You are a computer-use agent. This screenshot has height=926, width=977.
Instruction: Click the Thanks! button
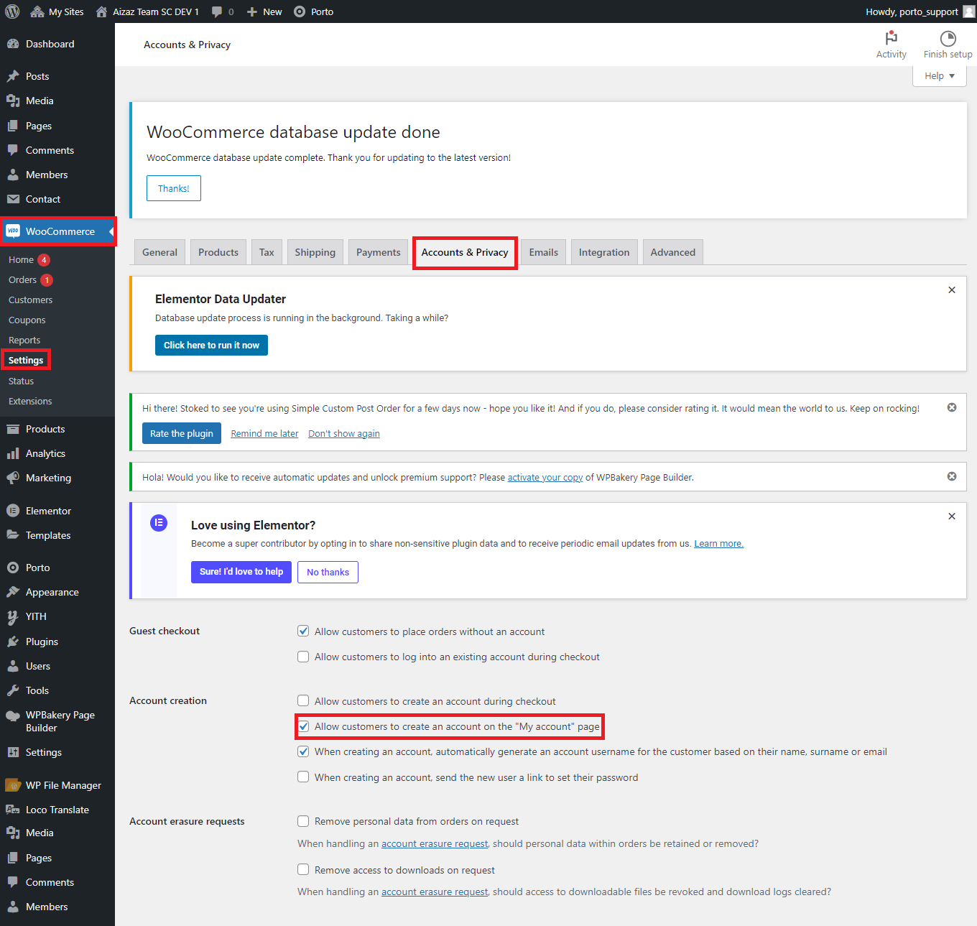[174, 188]
